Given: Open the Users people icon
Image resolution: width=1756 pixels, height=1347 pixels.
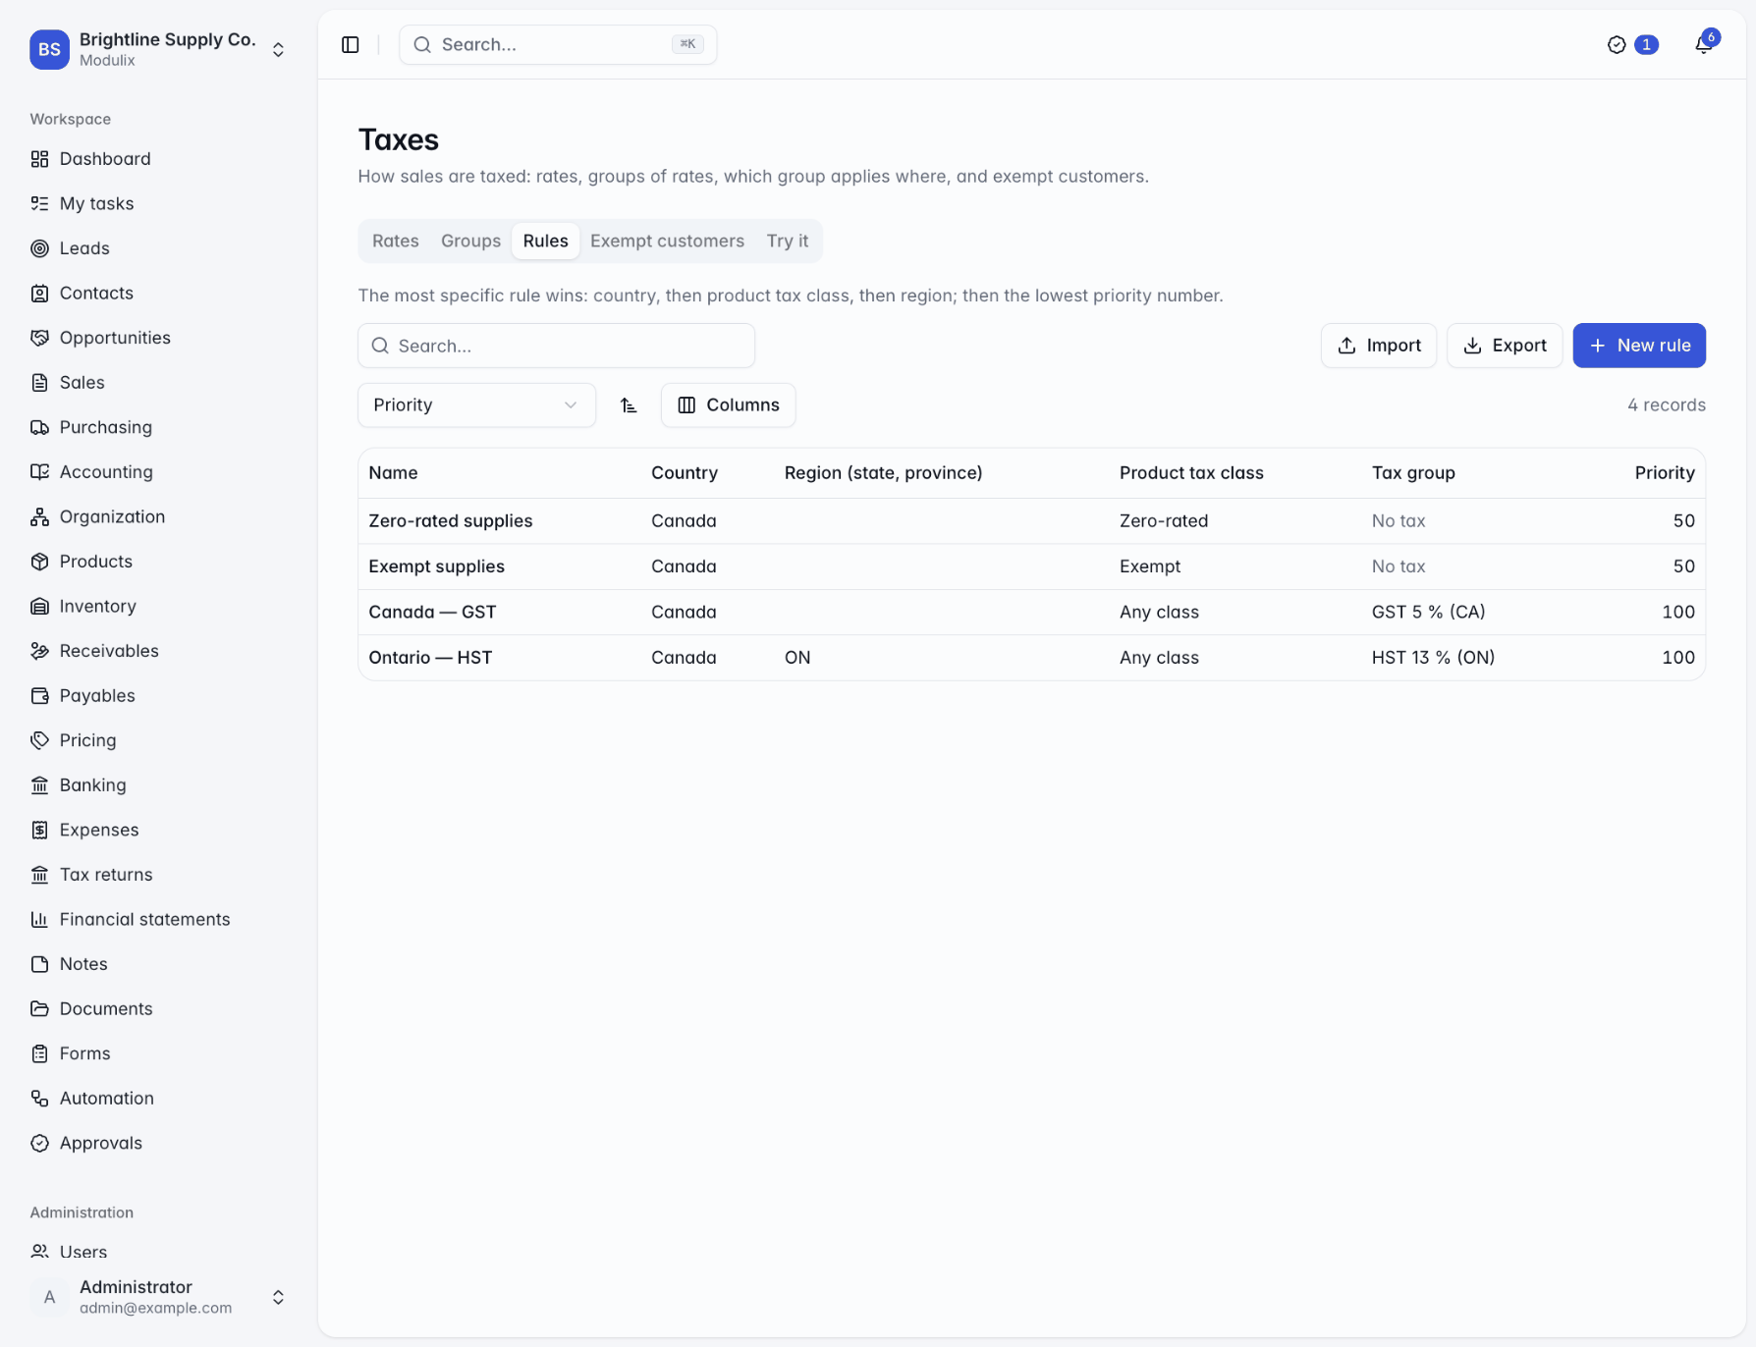Looking at the screenshot, I should [39, 1251].
